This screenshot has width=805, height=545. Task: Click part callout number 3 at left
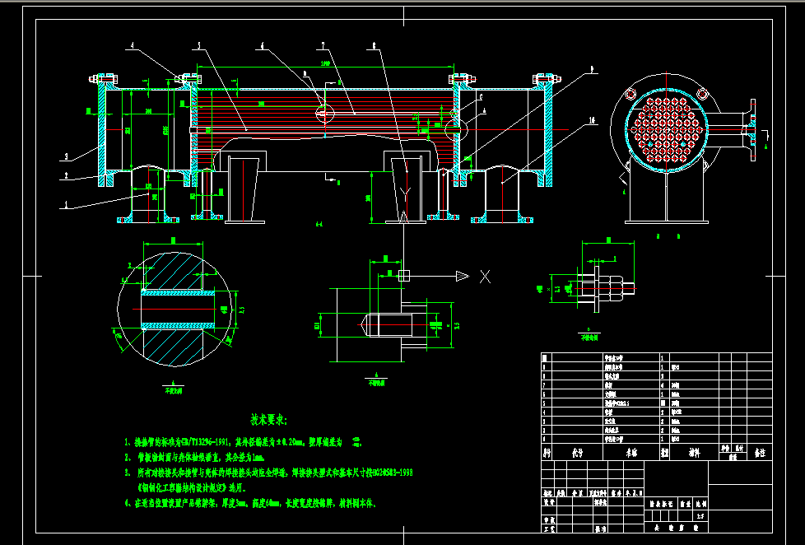coord(66,156)
